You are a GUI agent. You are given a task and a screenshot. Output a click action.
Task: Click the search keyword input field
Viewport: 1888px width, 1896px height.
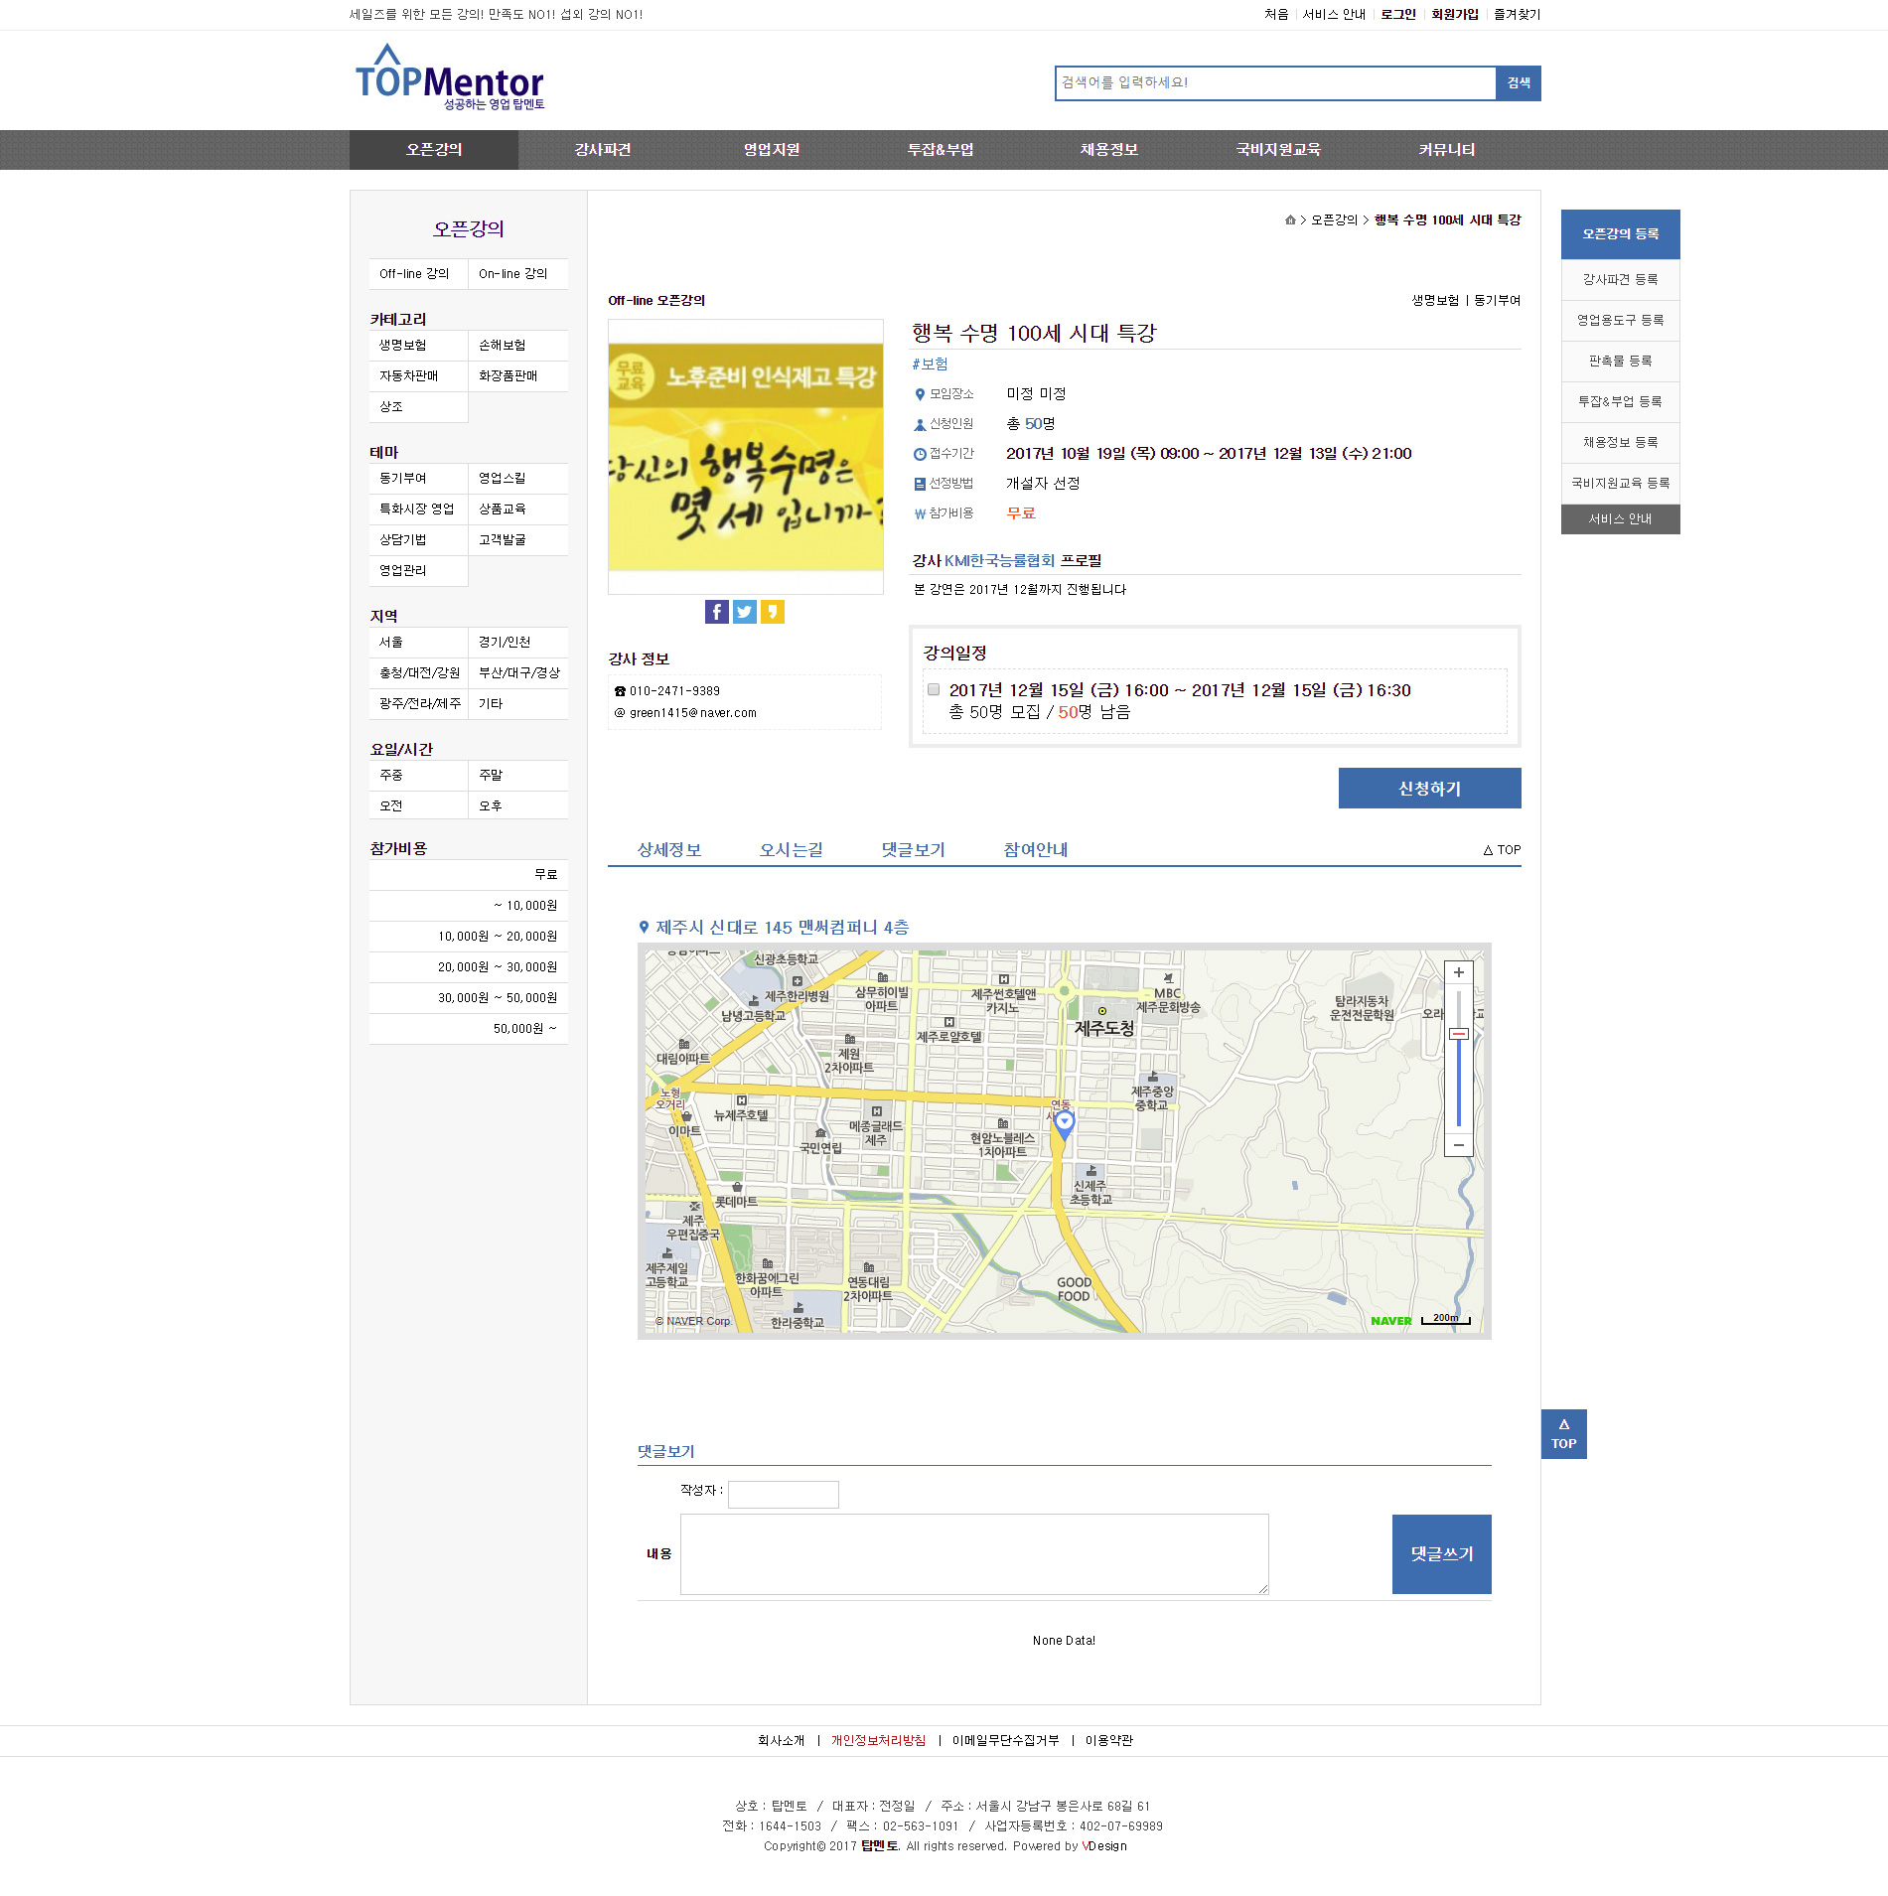(x=1275, y=83)
